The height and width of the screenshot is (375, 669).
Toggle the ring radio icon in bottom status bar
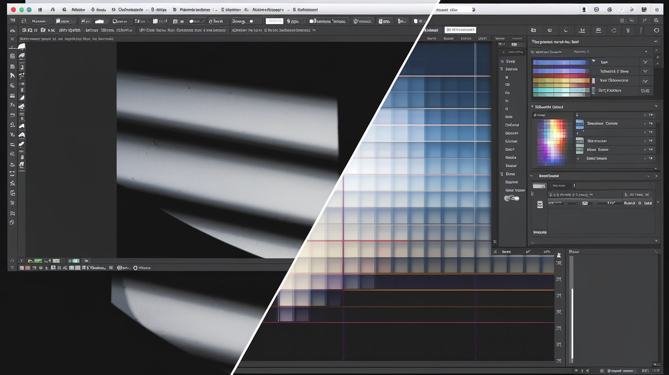(x=136, y=267)
